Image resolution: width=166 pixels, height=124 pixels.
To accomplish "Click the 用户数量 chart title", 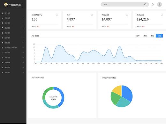I will point(35,36).
